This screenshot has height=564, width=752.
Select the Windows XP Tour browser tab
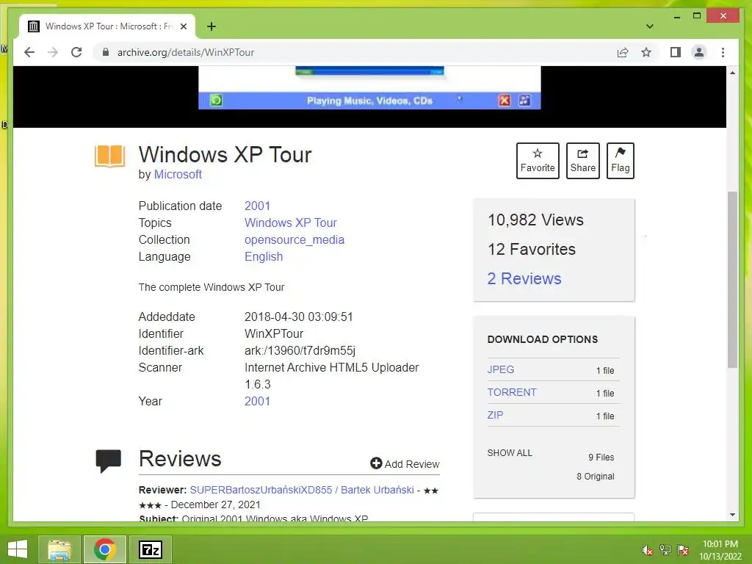pyautogui.click(x=107, y=26)
